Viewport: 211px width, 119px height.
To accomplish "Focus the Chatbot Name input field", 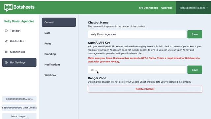I will pos(137,34).
